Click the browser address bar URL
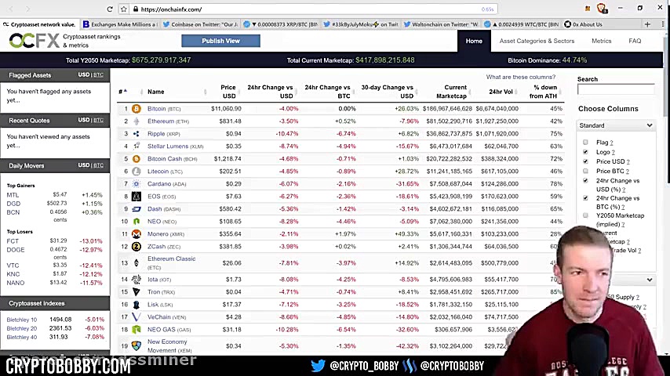This screenshot has width=670, height=376. (171, 9)
